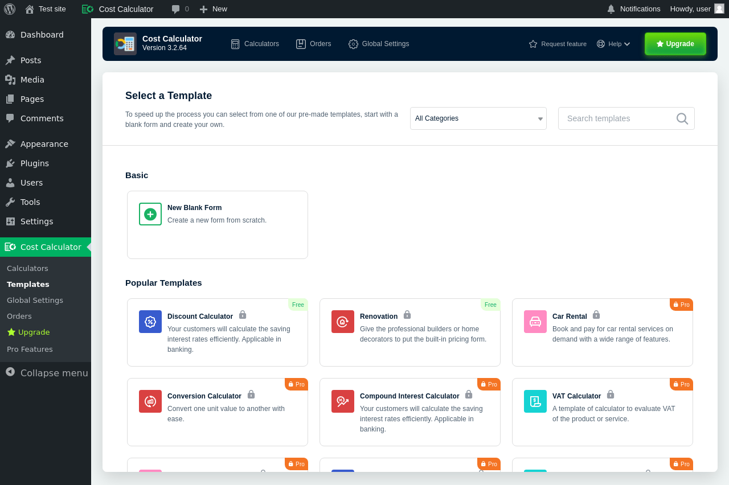Switch to Calculators tab in plugin header
Screen dimensions: 729x485
coord(255,44)
